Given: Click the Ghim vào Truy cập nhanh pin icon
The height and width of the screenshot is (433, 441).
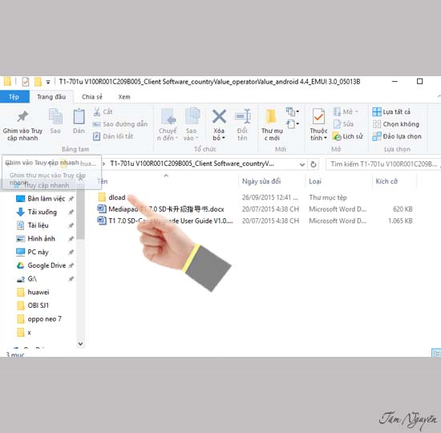Looking at the screenshot, I should point(22,117).
